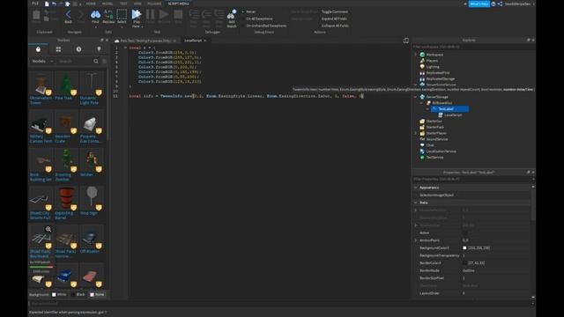Click the new file icon in title bar
Screen dimensions: 564x317
tap(47, 4)
